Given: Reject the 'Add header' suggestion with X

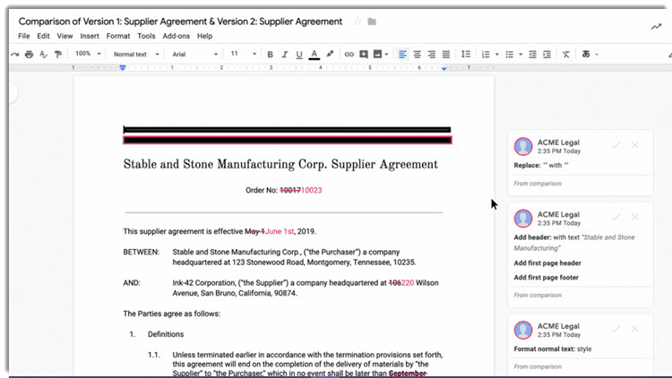Looking at the screenshot, I should point(634,218).
